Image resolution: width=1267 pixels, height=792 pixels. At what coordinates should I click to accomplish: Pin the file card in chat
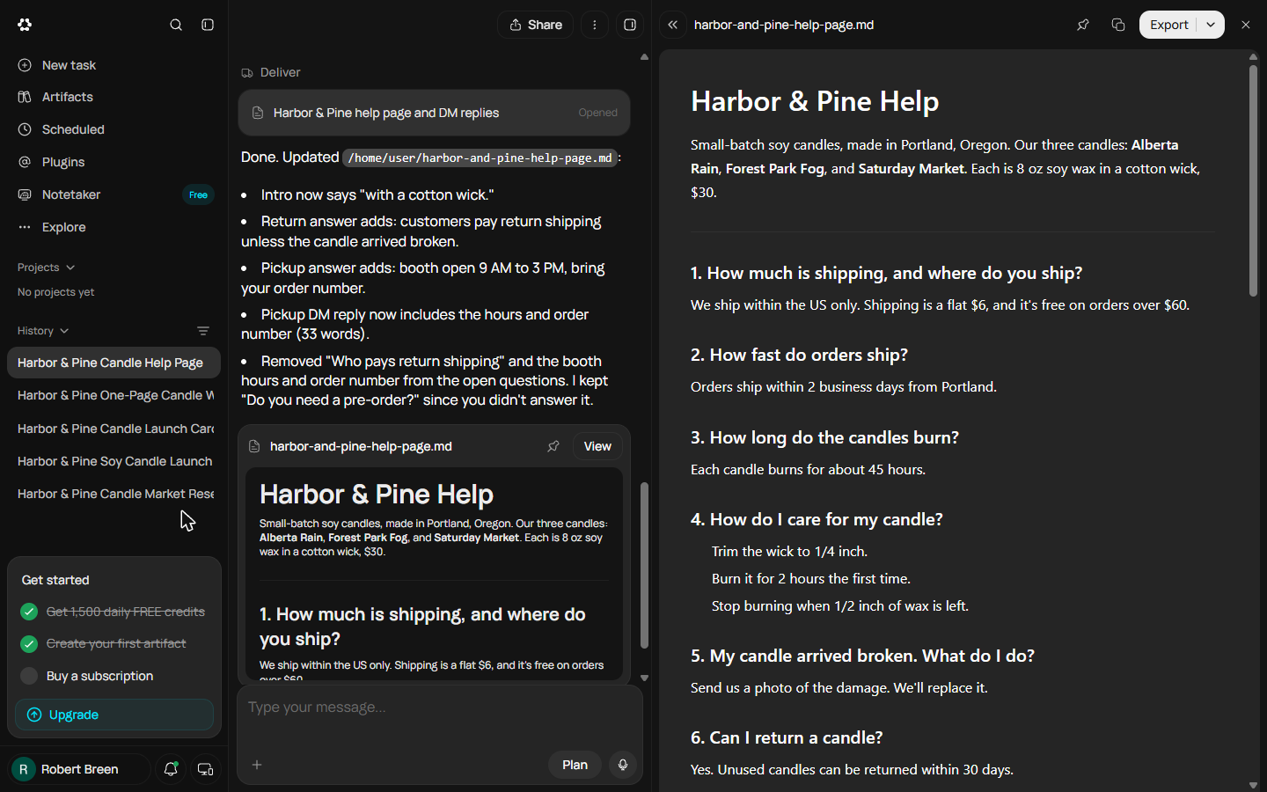(553, 446)
